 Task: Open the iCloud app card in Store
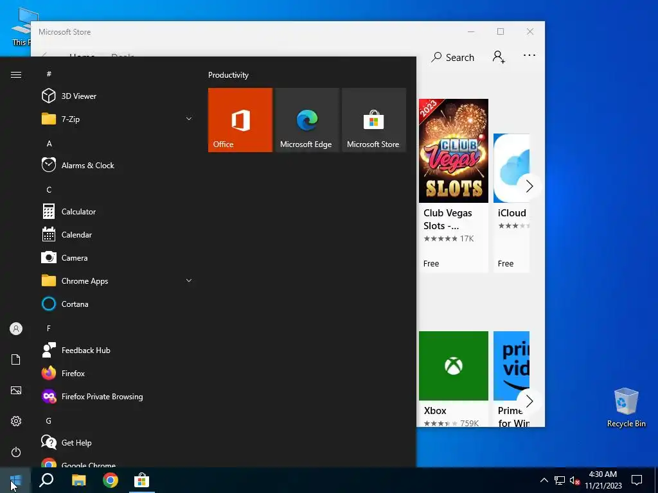[x=511, y=203]
